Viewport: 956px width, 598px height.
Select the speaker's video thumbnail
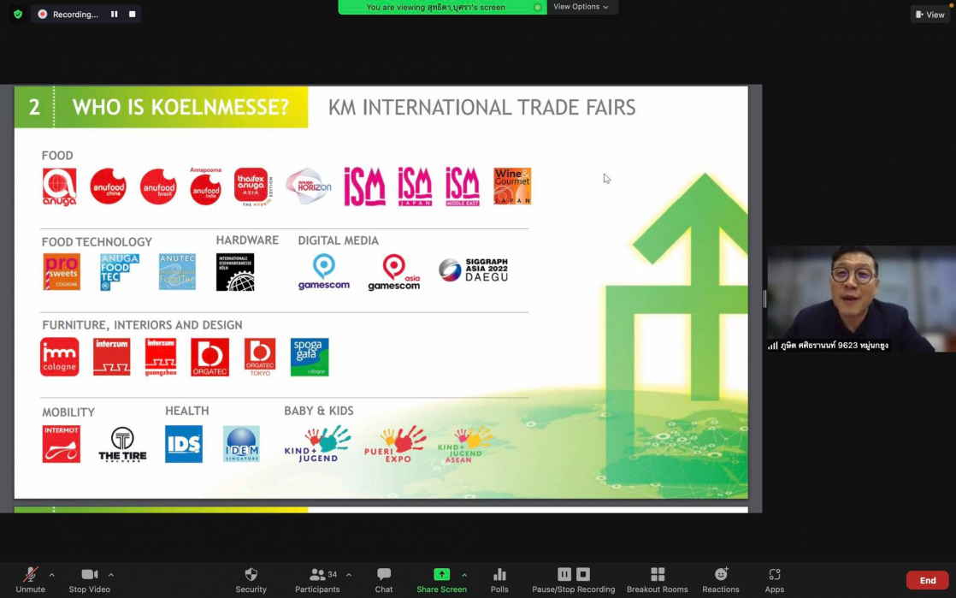[x=860, y=299]
